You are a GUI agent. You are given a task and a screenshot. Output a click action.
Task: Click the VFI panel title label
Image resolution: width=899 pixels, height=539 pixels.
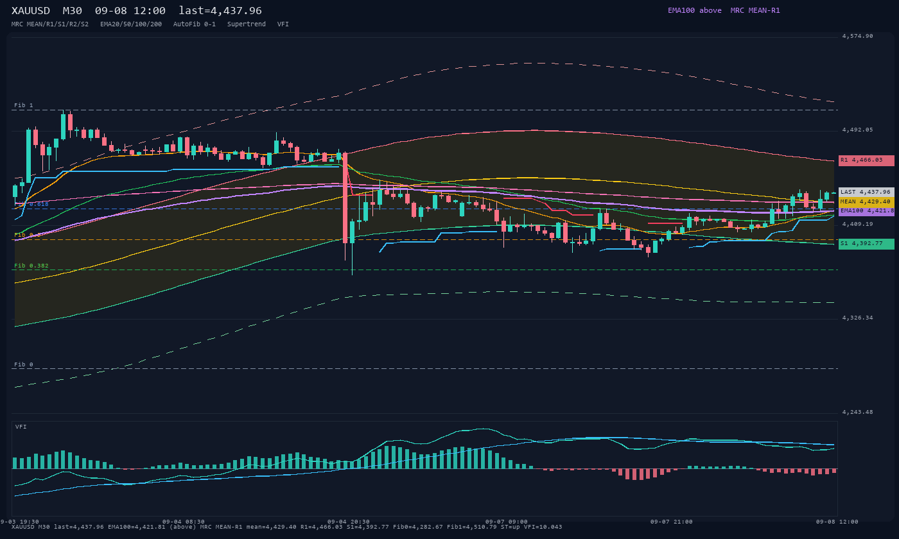click(x=21, y=427)
